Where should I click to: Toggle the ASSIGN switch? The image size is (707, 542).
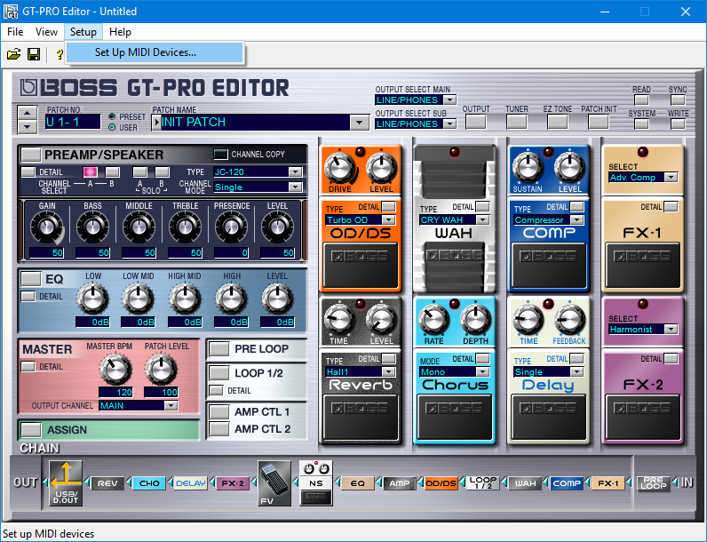point(31,430)
